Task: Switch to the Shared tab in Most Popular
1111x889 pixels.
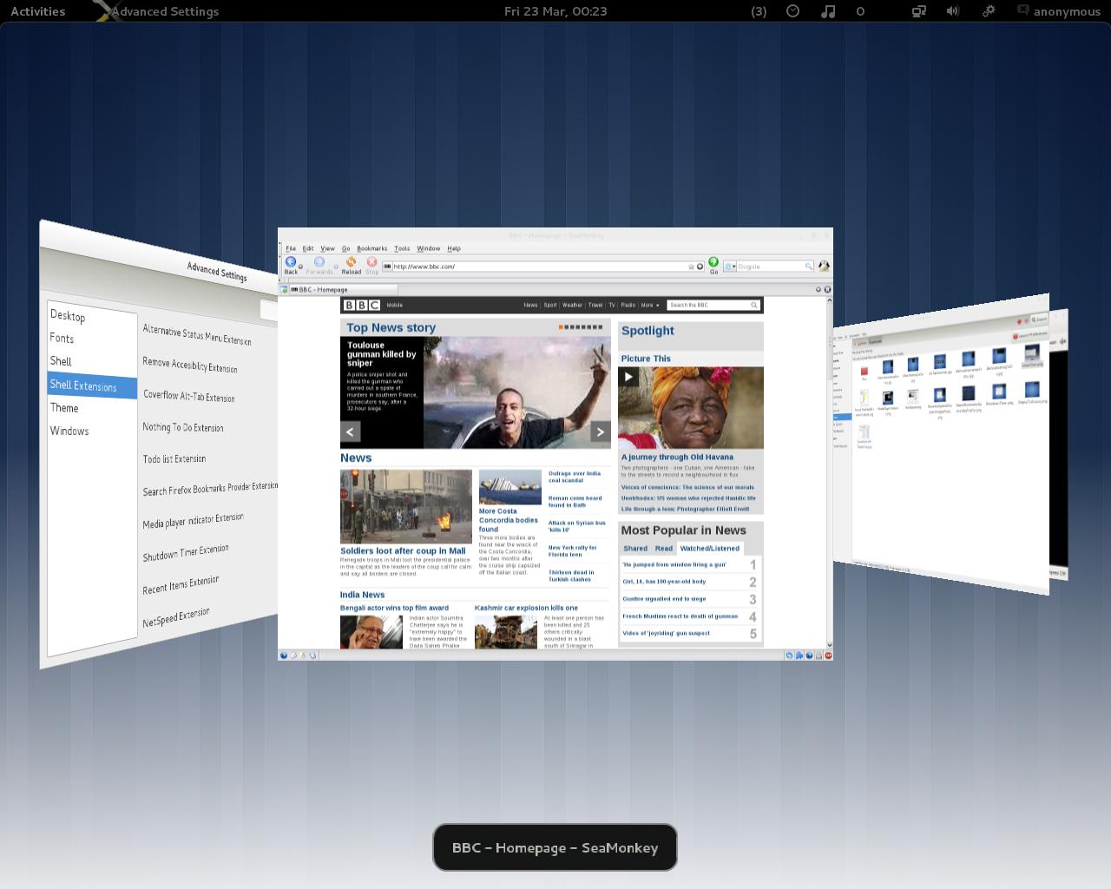Action: click(635, 549)
